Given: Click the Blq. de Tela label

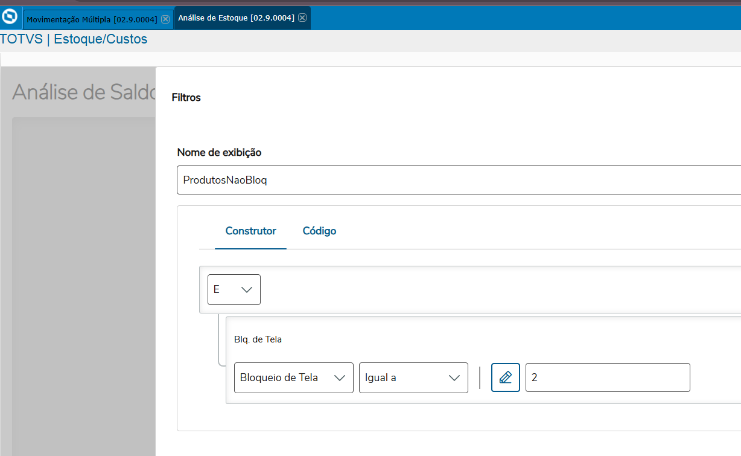Looking at the screenshot, I should 258,339.
